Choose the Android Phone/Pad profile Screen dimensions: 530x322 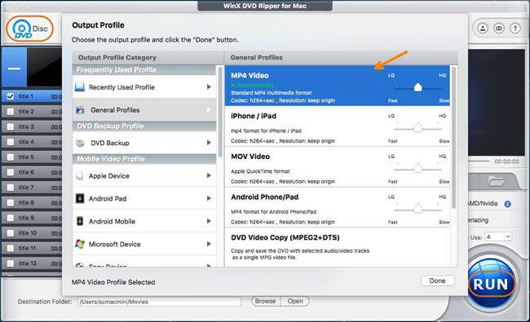click(x=338, y=207)
